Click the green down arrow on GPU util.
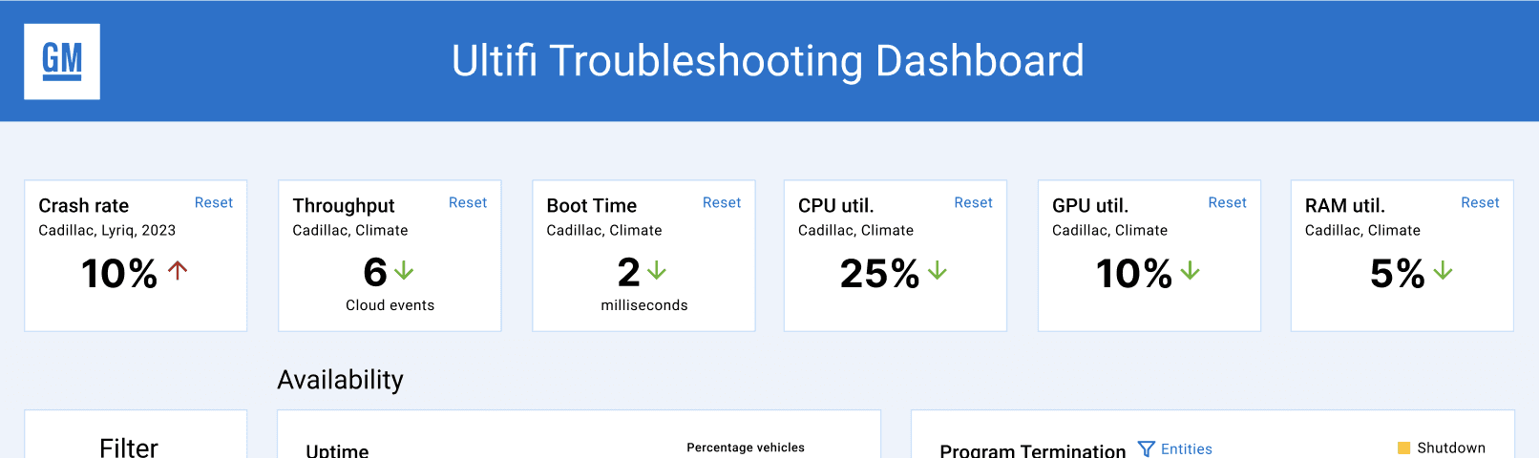Viewport: 1539px width, 458px height. [1190, 271]
